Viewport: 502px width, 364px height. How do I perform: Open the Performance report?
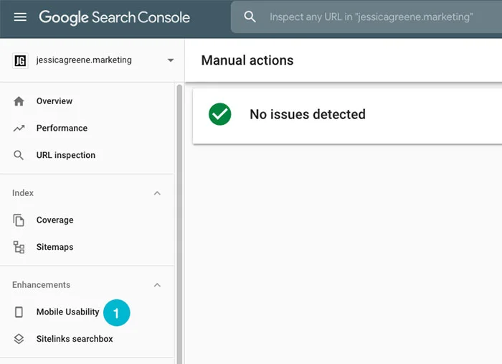(x=62, y=129)
